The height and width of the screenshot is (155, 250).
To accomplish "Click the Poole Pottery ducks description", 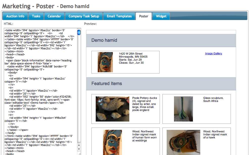I will coord(145,104).
